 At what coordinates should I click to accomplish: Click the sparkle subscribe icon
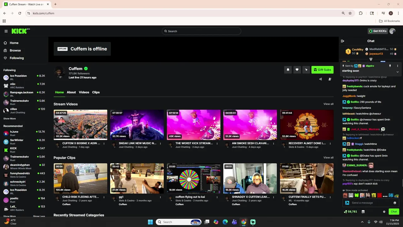point(306,70)
